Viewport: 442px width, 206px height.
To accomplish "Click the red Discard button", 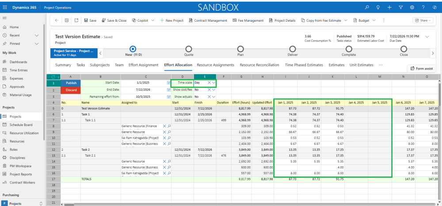I will (x=71, y=89).
